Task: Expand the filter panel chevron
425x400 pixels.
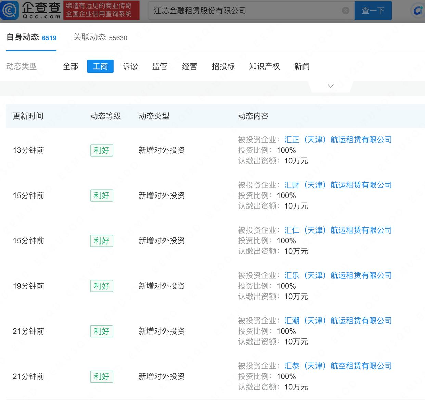Action: coord(331,86)
